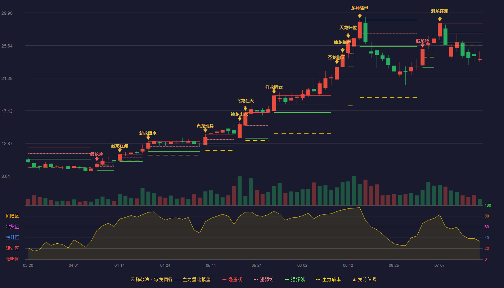Click the 06-12 date label
This screenshot has height=288, width=504.
click(x=348, y=265)
